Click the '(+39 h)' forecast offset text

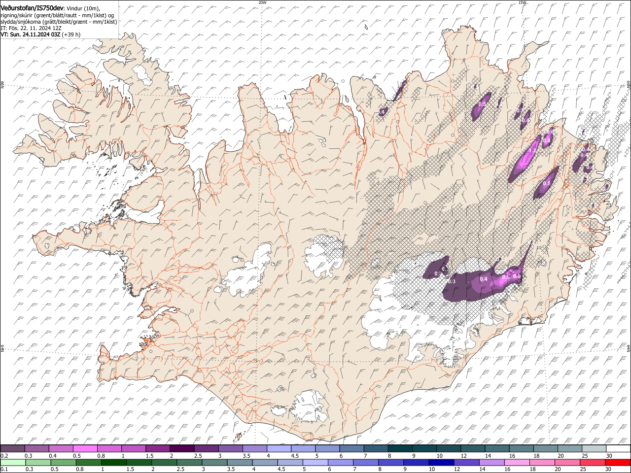click(x=71, y=34)
